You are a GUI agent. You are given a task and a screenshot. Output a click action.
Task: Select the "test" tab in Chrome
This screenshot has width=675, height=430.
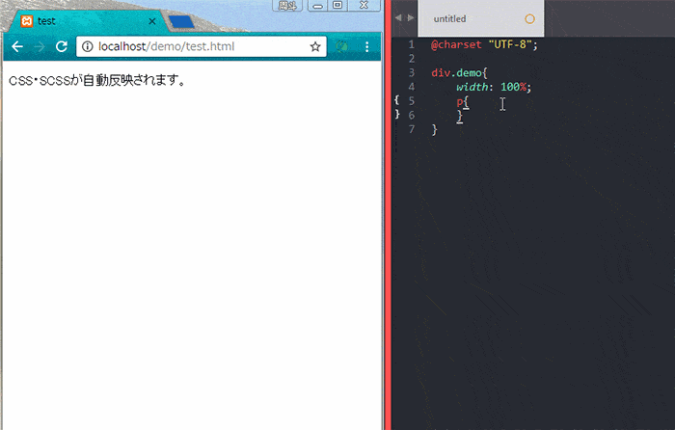tap(89, 21)
